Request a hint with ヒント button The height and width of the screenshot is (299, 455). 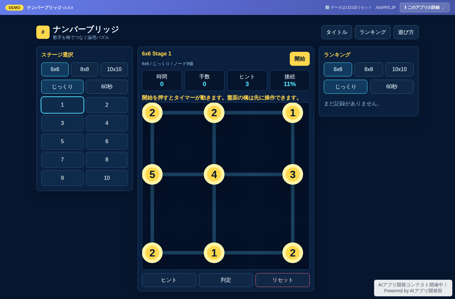pyautogui.click(x=169, y=280)
